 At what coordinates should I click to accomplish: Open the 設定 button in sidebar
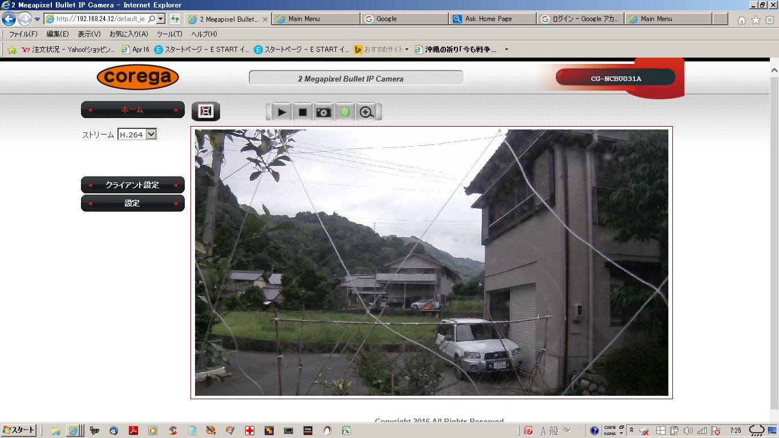pos(132,203)
